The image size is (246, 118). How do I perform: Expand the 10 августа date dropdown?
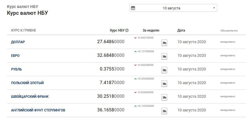click(x=173, y=8)
